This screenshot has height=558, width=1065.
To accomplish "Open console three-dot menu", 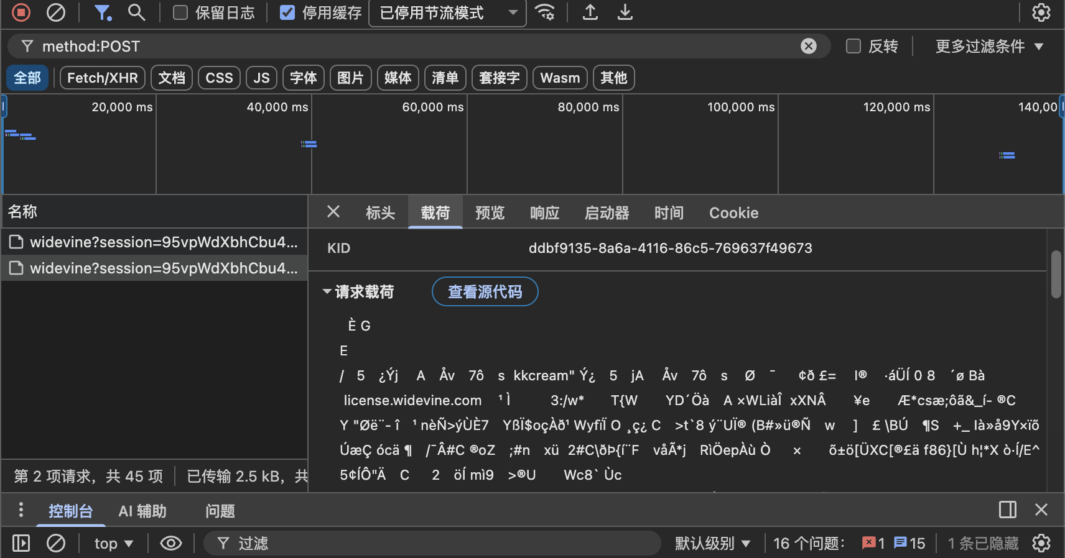I will pyautogui.click(x=21, y=510).
